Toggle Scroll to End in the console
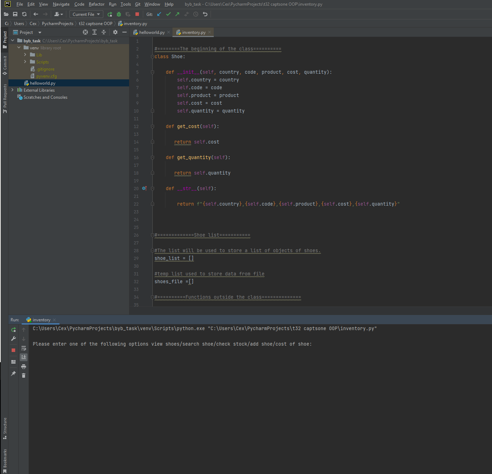The height and width of the screenshot is (474, 492). pyautogui.click(x=24, y=357)
